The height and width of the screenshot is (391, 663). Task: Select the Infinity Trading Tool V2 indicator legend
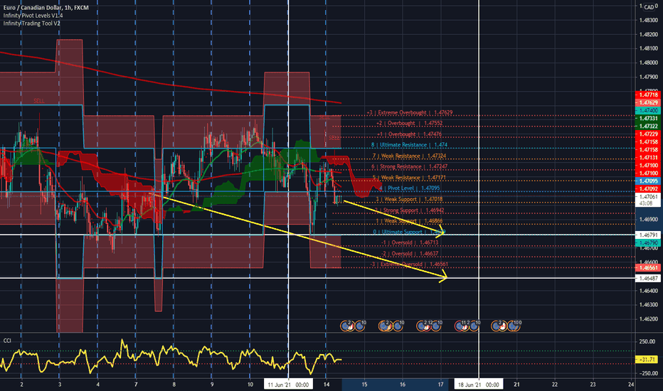pos(32,23)
